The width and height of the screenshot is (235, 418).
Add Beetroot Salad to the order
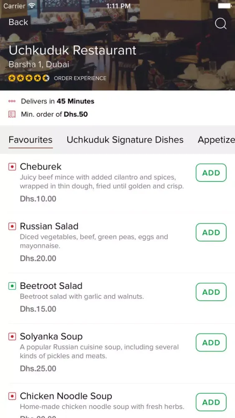[x=211, y=292]
